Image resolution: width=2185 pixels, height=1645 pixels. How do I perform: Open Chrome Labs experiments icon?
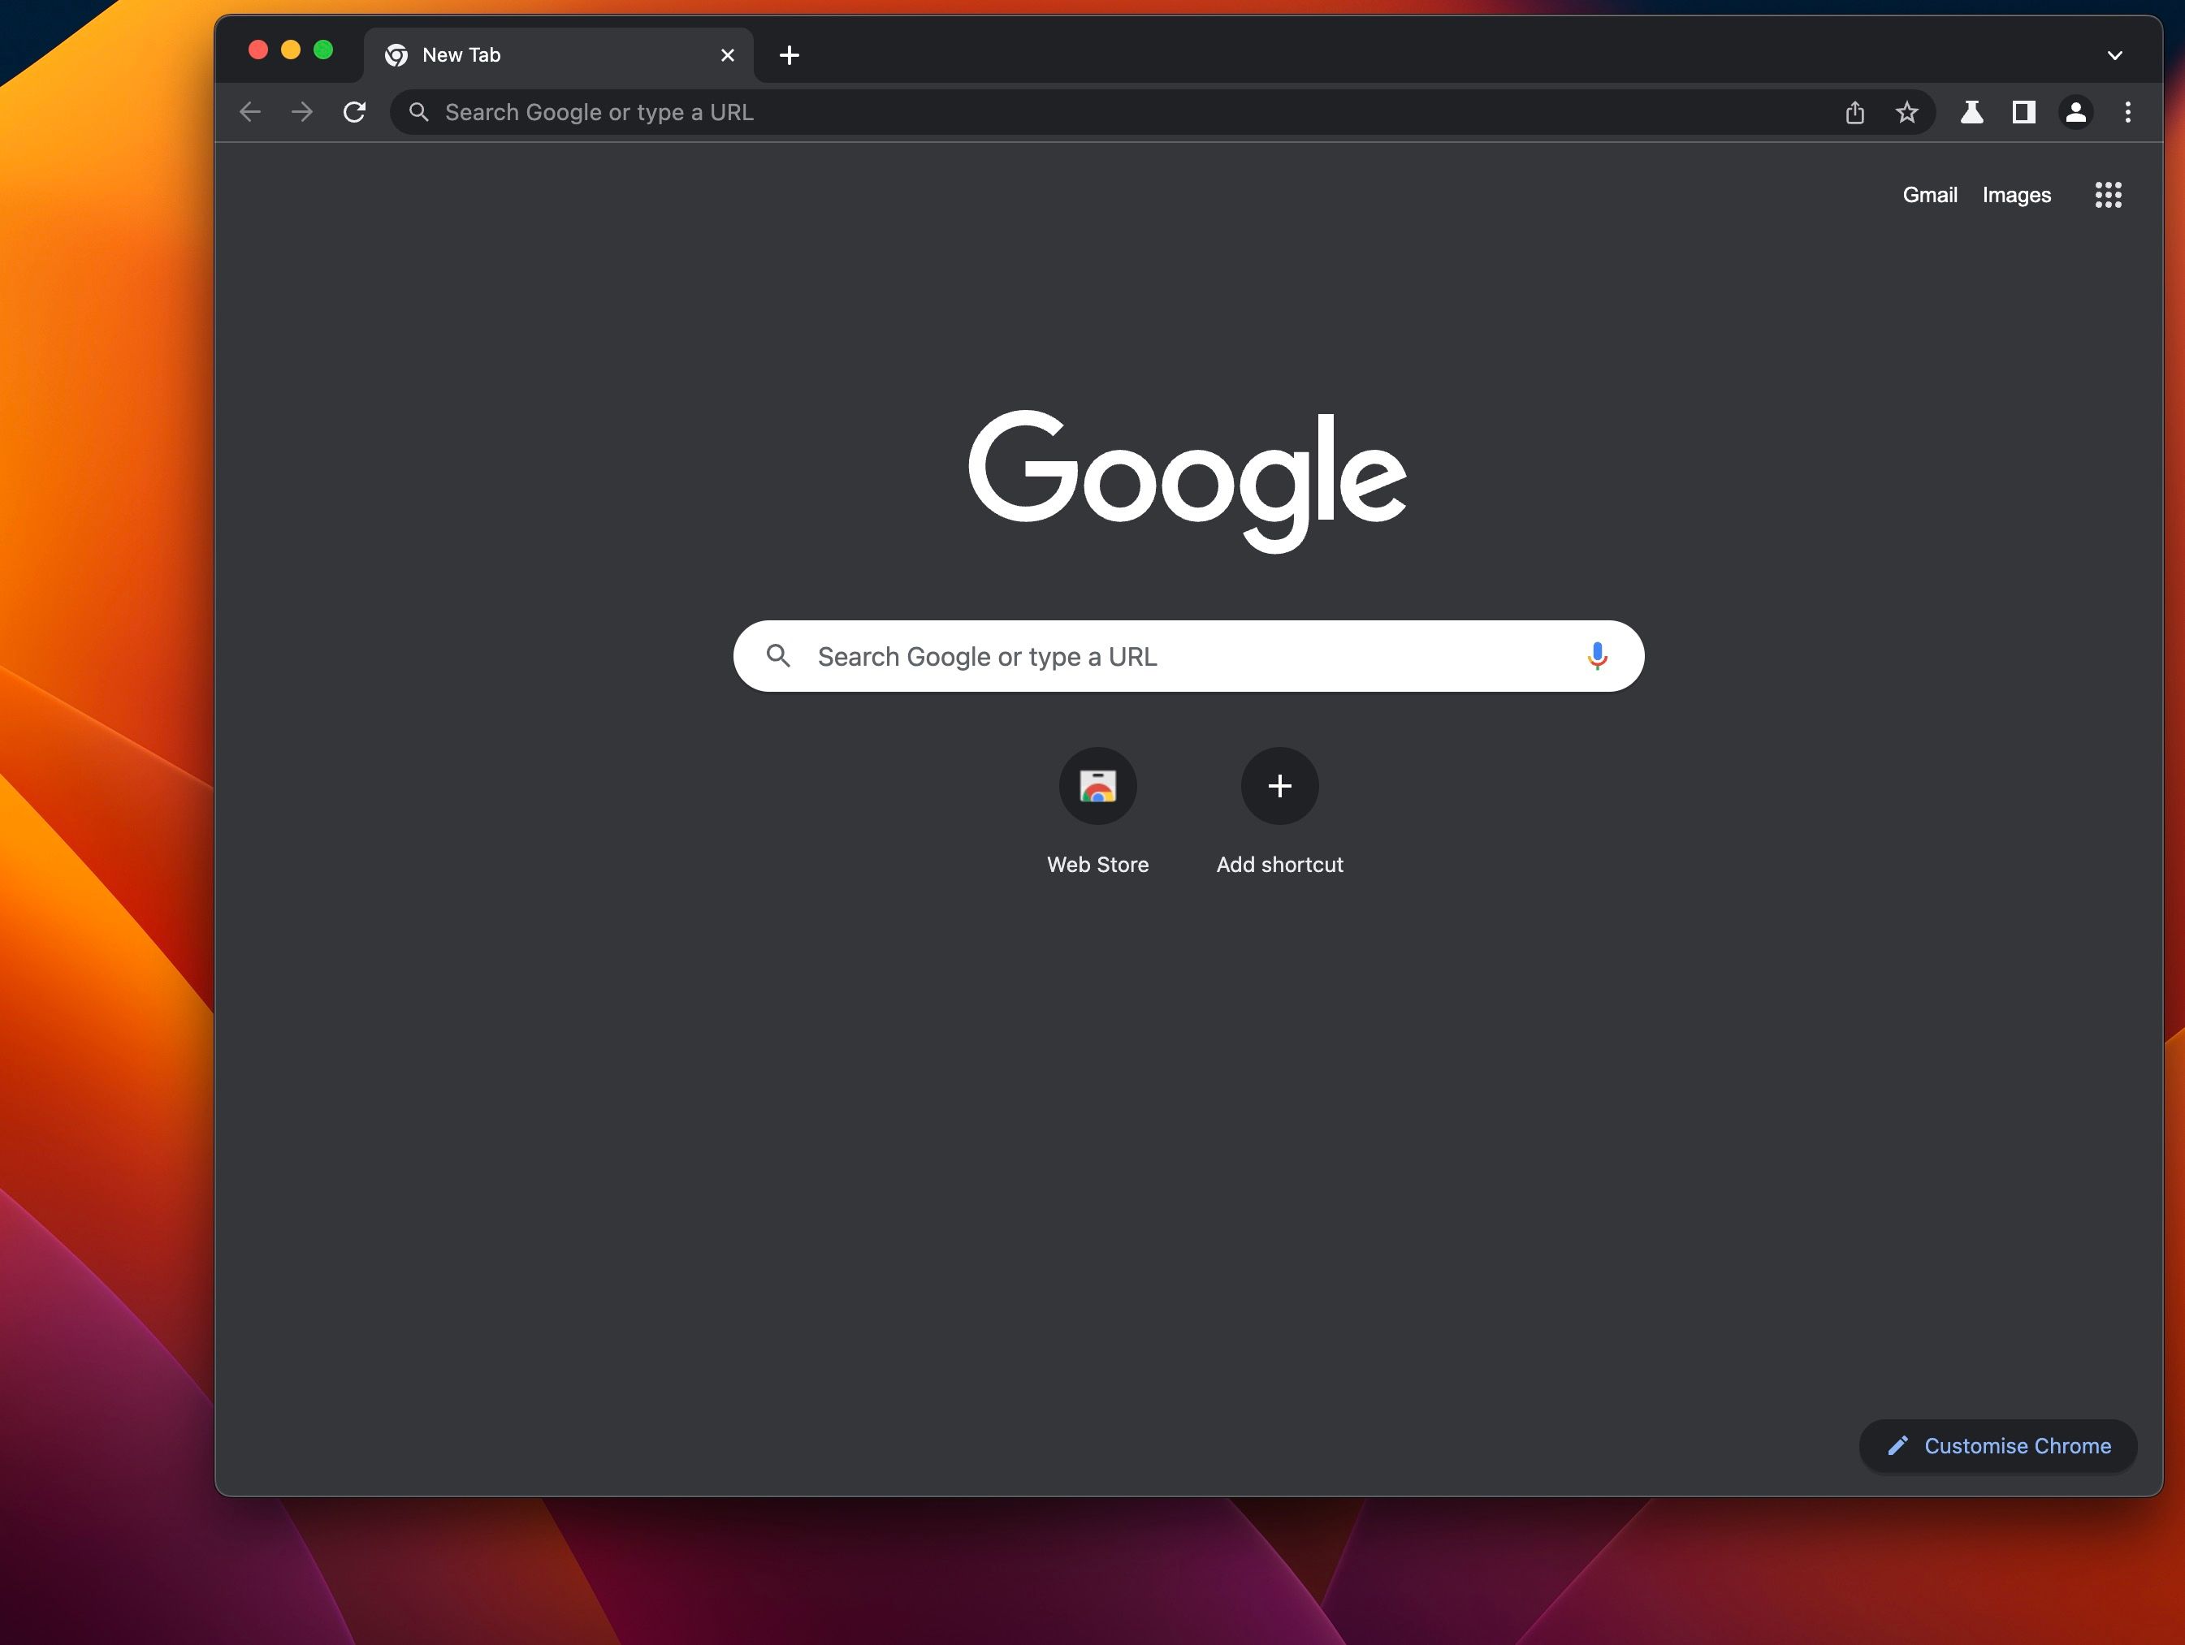(1971, 111)
